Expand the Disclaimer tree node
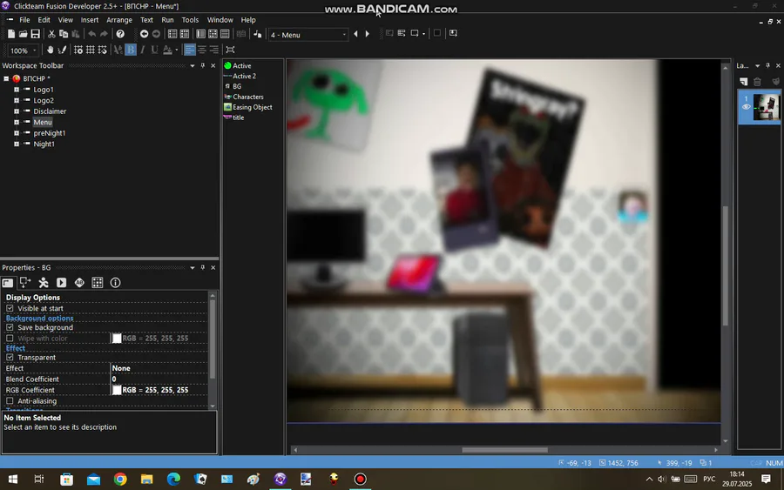Viewport: 784px width, 490px height. tap(17, 111)
